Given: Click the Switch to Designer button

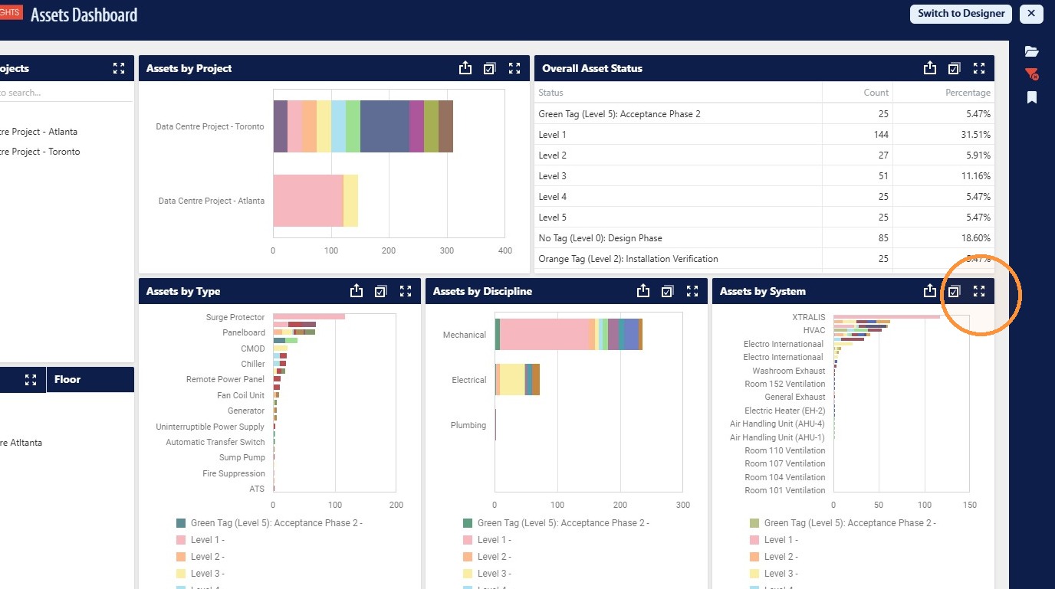Looking at the screenshot, I should point(961,14).
